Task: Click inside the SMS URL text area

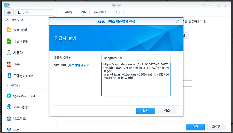Action: [136, 79]
